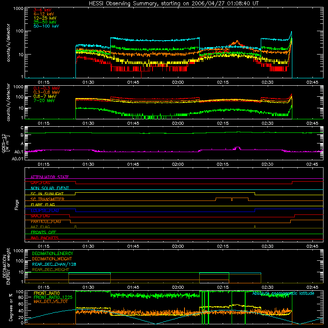This screenshot has width=328, height=328.
Task: Click counts/s/detector axis title of top panel
Action: [x=8, y=43]
